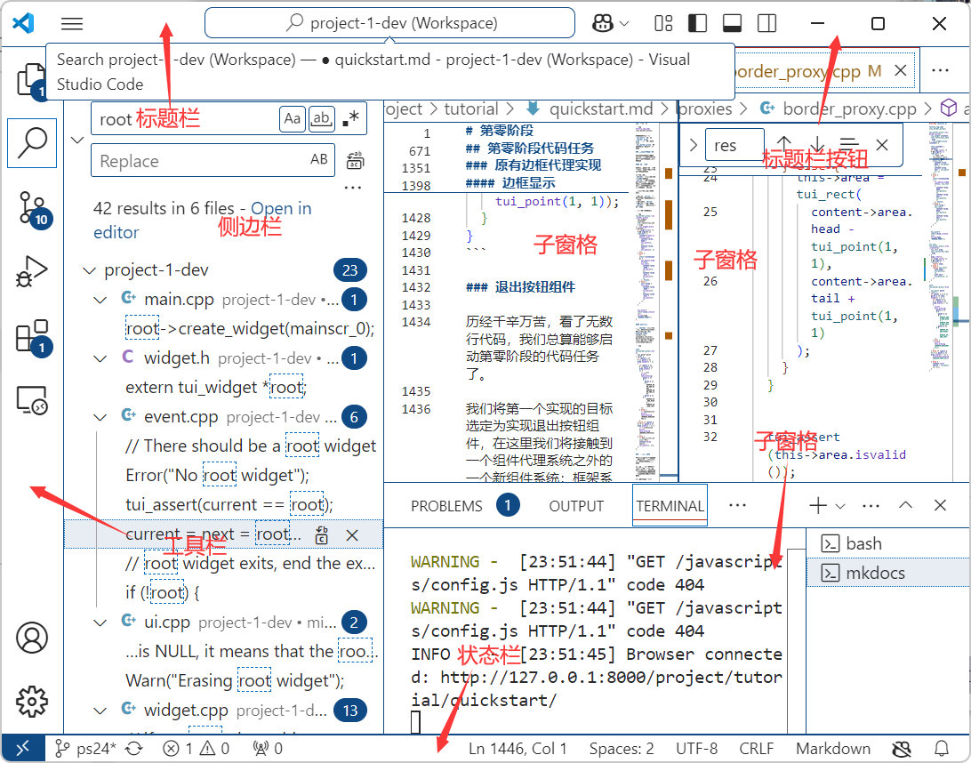Open the Accounts menu
This screenshot has width=971, height=763.
pyautogui.click(x=32, y=638)
